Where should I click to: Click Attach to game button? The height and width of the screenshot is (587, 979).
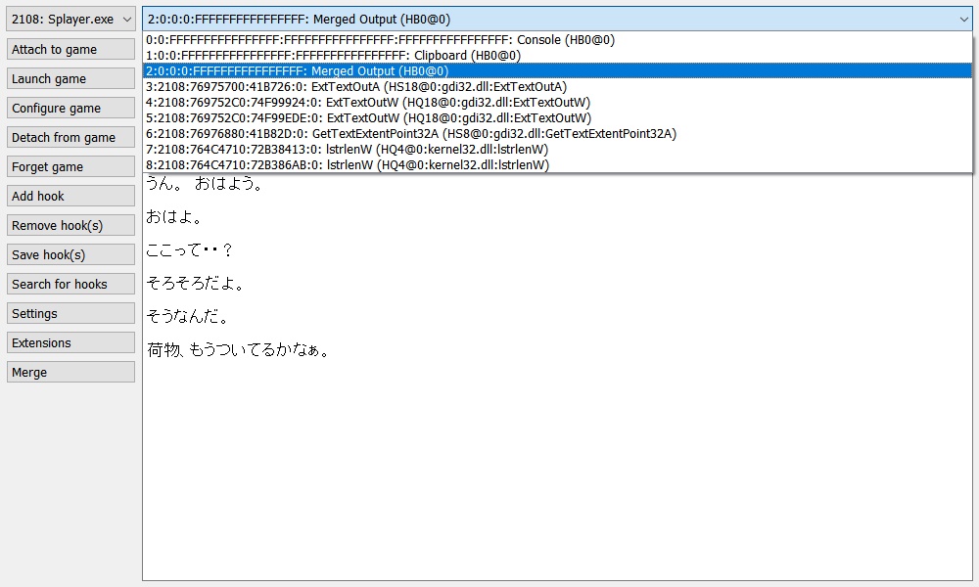(70, 50)
